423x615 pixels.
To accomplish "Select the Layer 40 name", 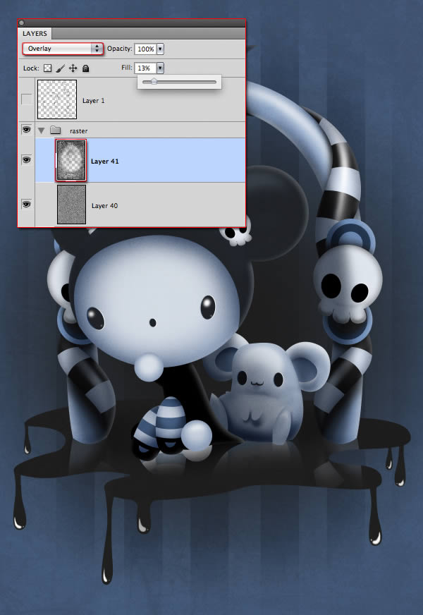I will click(x=104, y=205).
